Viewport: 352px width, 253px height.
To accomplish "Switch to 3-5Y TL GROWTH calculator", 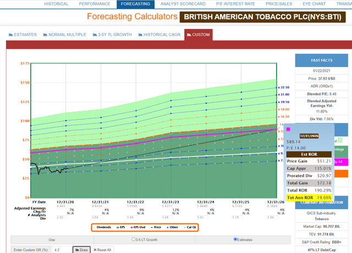I will click(112, 35).
